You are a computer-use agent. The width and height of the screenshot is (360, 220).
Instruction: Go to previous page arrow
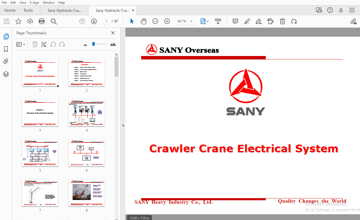tap(82, 21)
